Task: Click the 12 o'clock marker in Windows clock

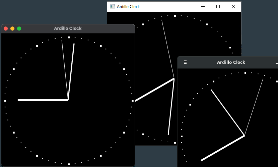Action: click(x=175, y=16)
